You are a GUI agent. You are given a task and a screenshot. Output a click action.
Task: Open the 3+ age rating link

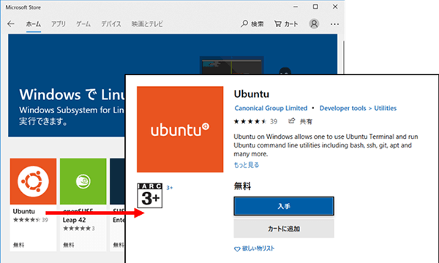click(x=170, y=188)
